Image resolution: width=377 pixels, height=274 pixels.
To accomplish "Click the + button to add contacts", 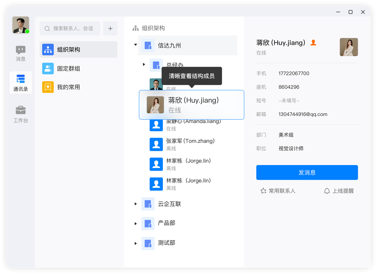I will (110, 28).
